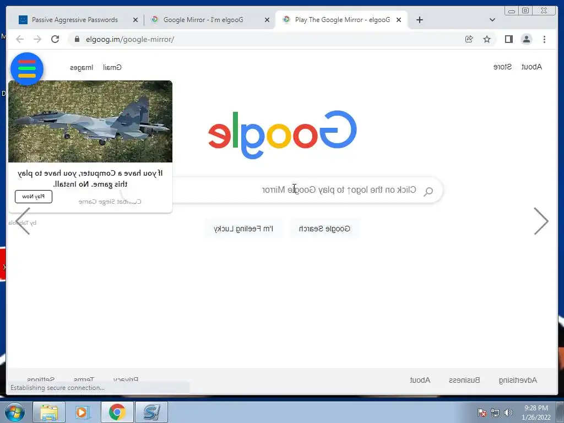This screenshot has height=423, width=564.
Task: Click mirrored I'm Feeling Lucky button
Action: (x=243, y=229)
